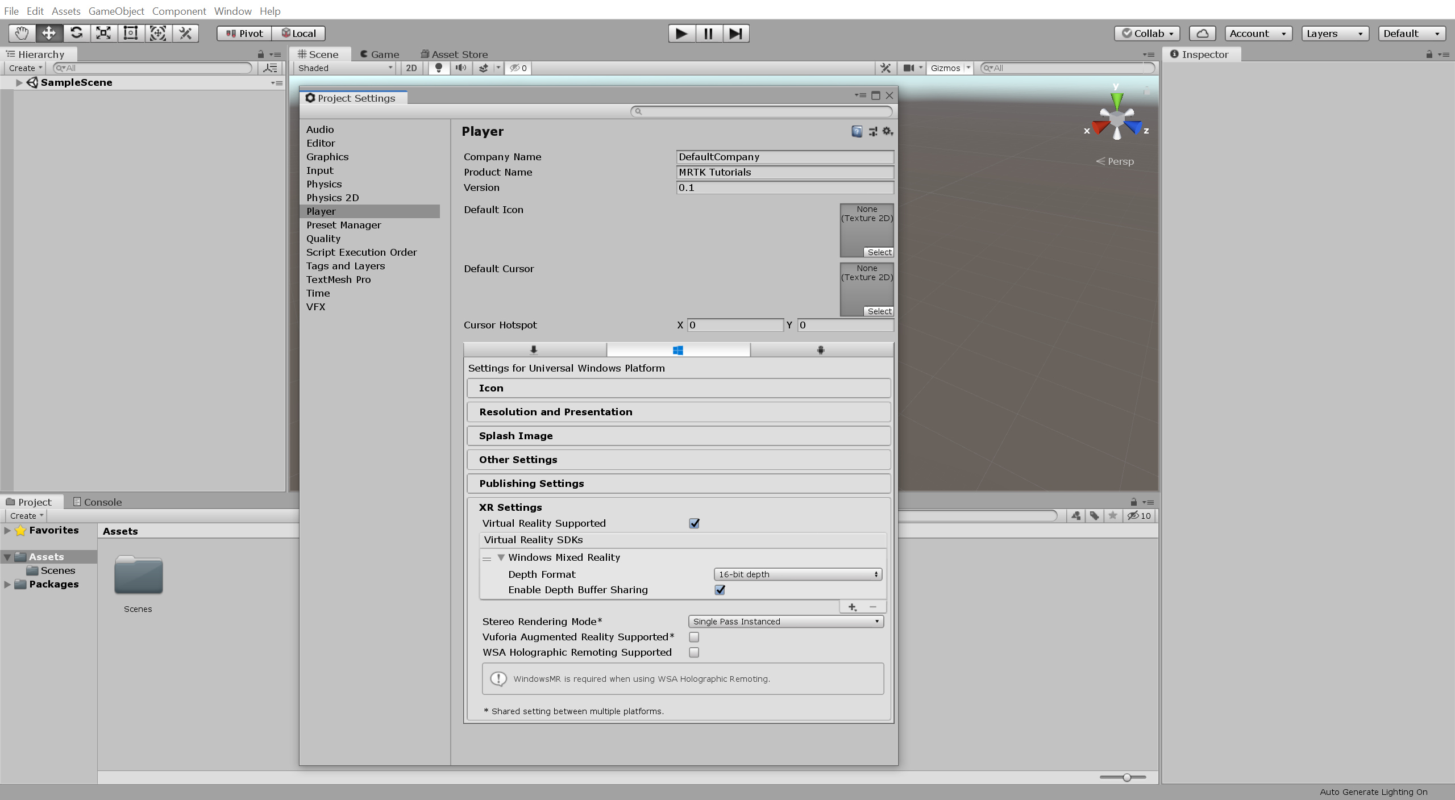Switch to the Console tab

97,502
